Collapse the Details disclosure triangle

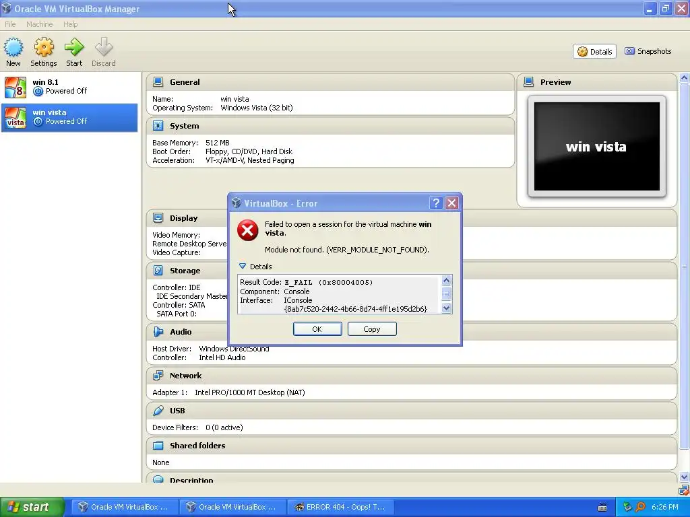tap(243, 266)
